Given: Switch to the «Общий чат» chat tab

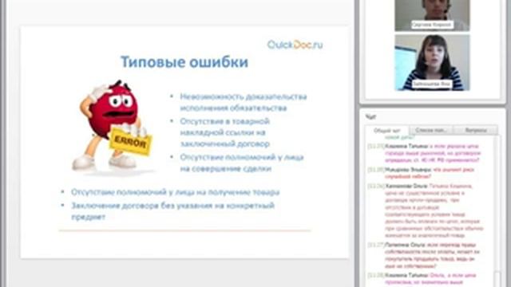Looking at the screenshot, I should click(x=386, y=131).
